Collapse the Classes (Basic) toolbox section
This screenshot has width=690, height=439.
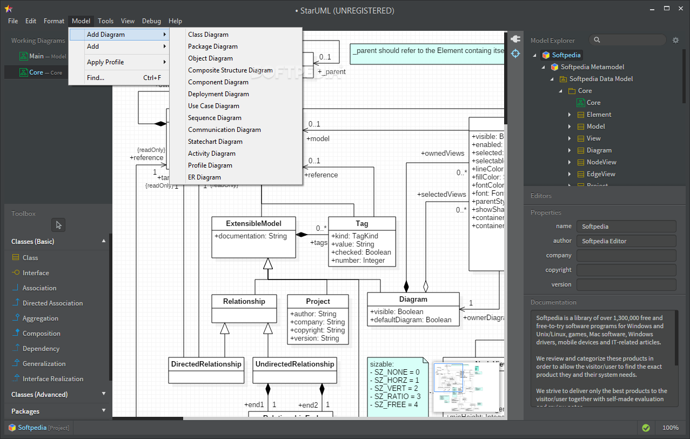pos(104,241)
